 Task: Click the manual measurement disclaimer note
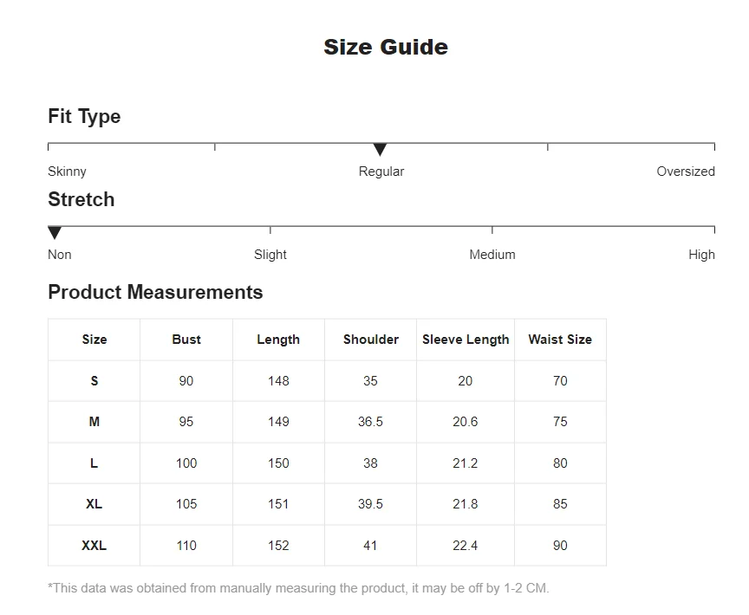298,588
